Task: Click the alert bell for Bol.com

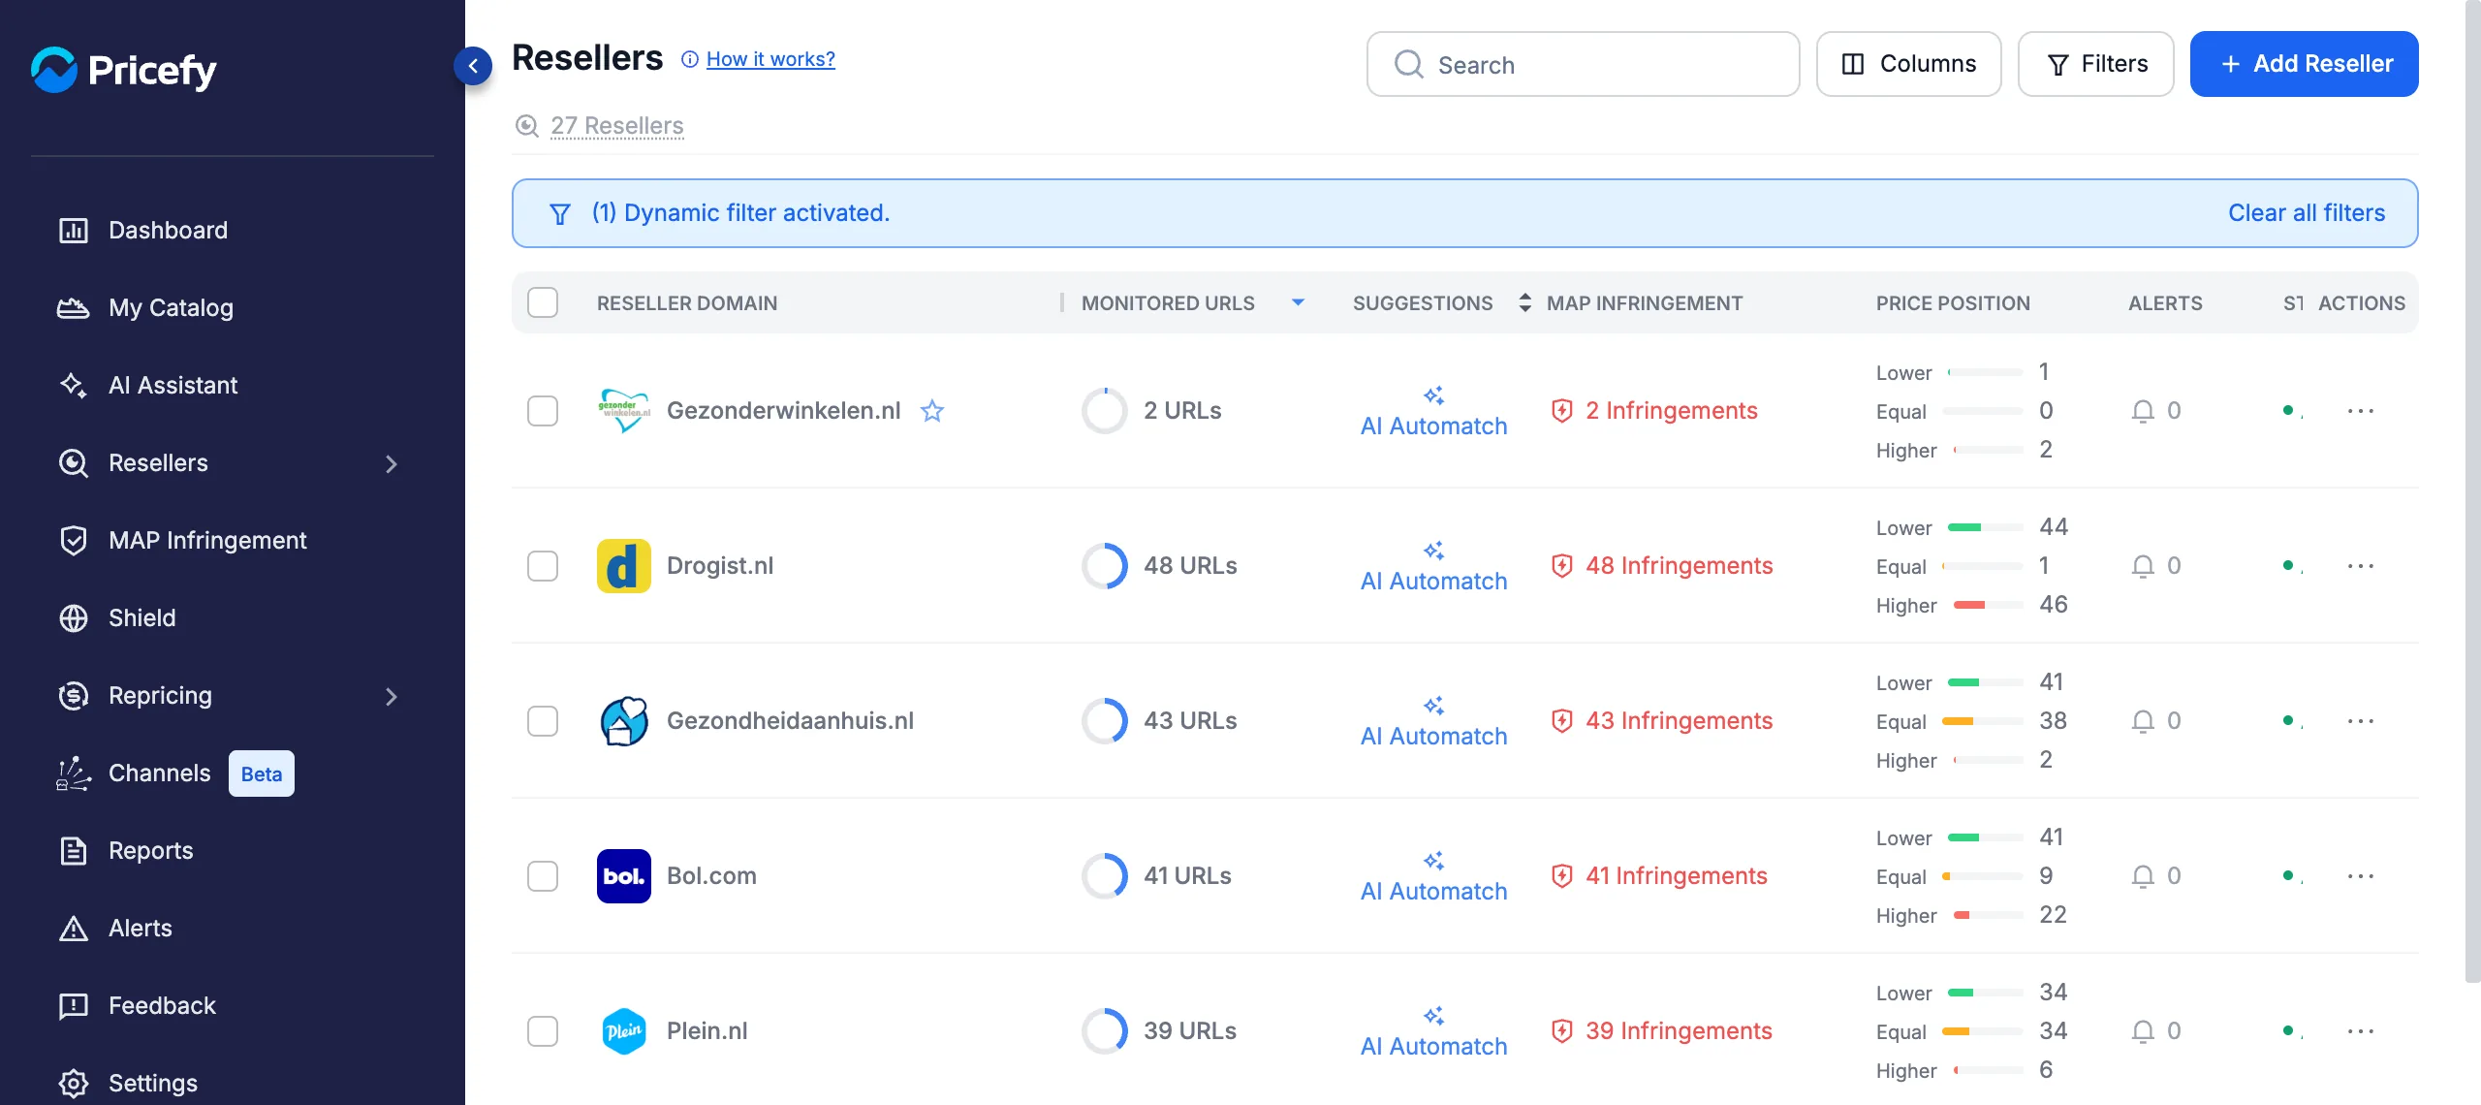Action: 2143,876
